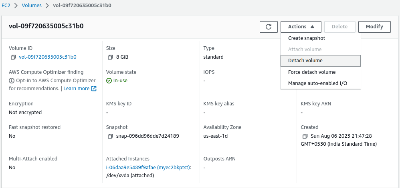Click the In-use status check icon

click(x=109, y=81)
